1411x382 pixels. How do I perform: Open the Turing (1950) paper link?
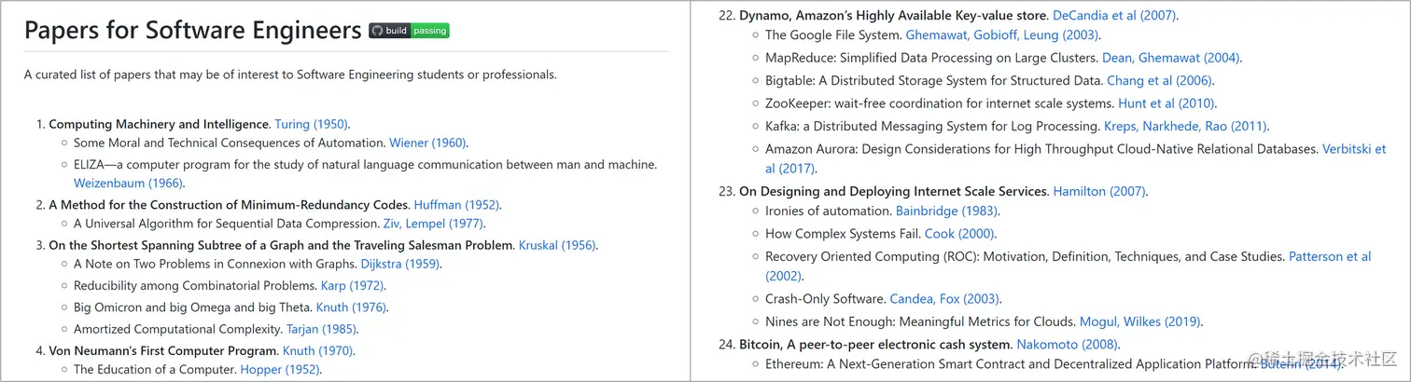tap(312, 124)
